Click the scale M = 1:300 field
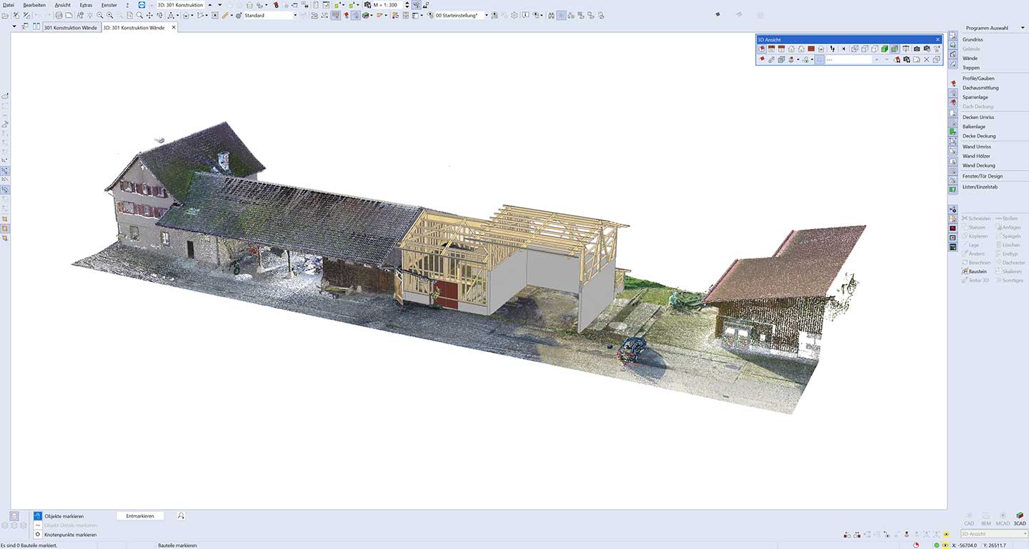Image resolution: width=1029 pixels, height=549 pixels. tap(385, 5)
